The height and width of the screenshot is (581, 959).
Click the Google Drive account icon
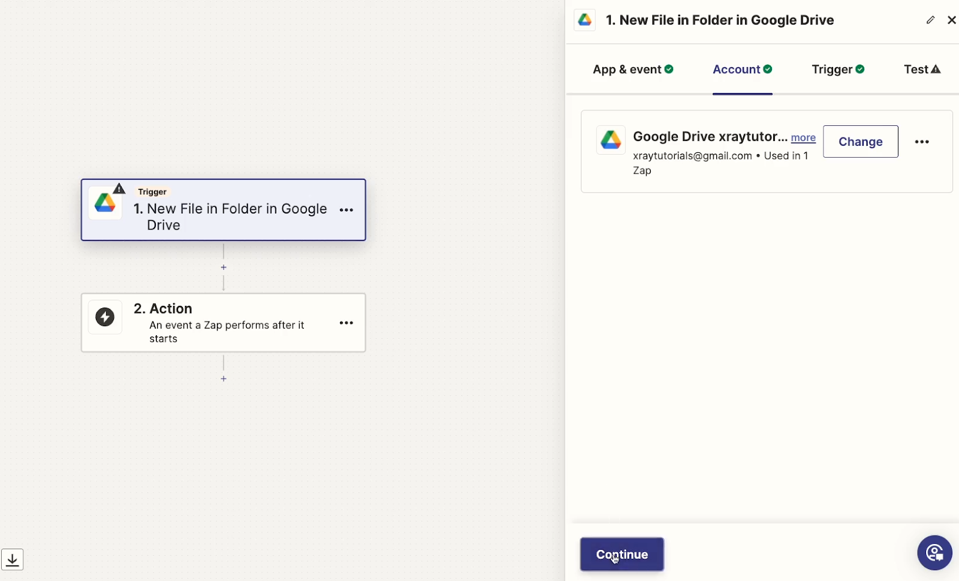(x=611, y=140)
